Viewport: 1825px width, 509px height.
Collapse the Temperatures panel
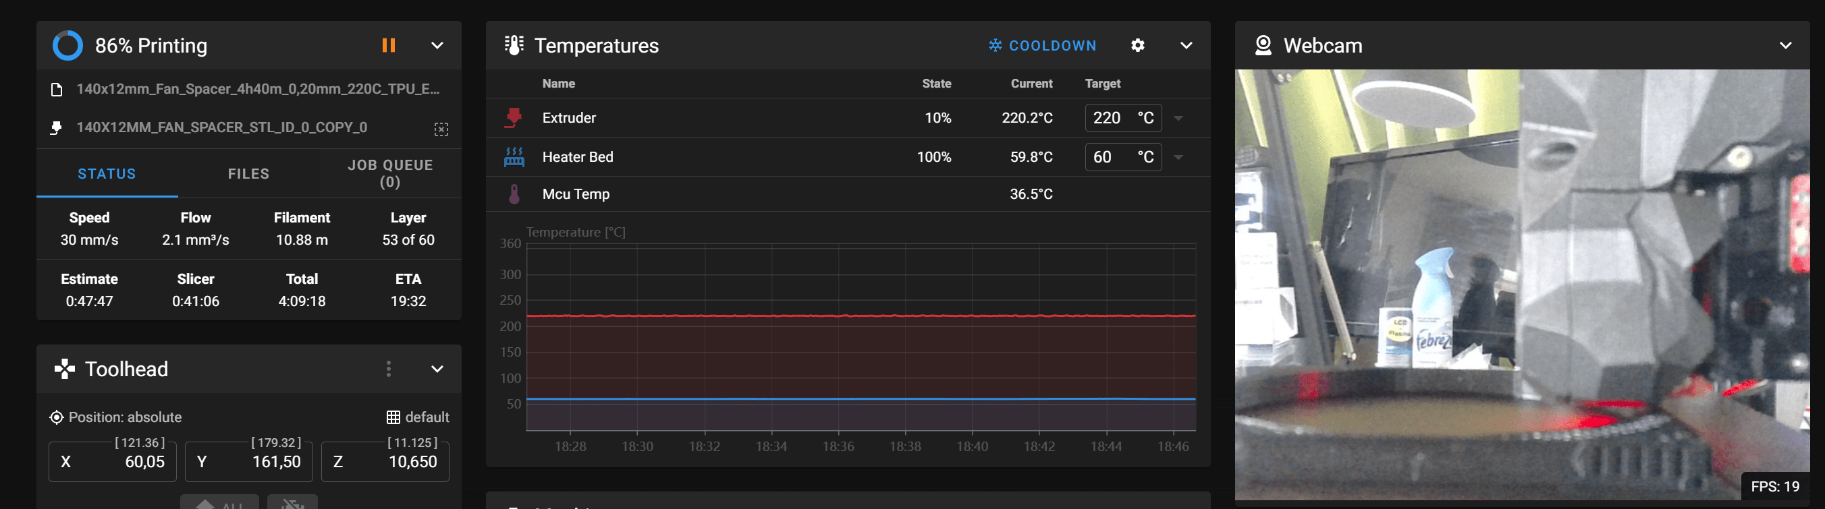(x=1186, y=45)
